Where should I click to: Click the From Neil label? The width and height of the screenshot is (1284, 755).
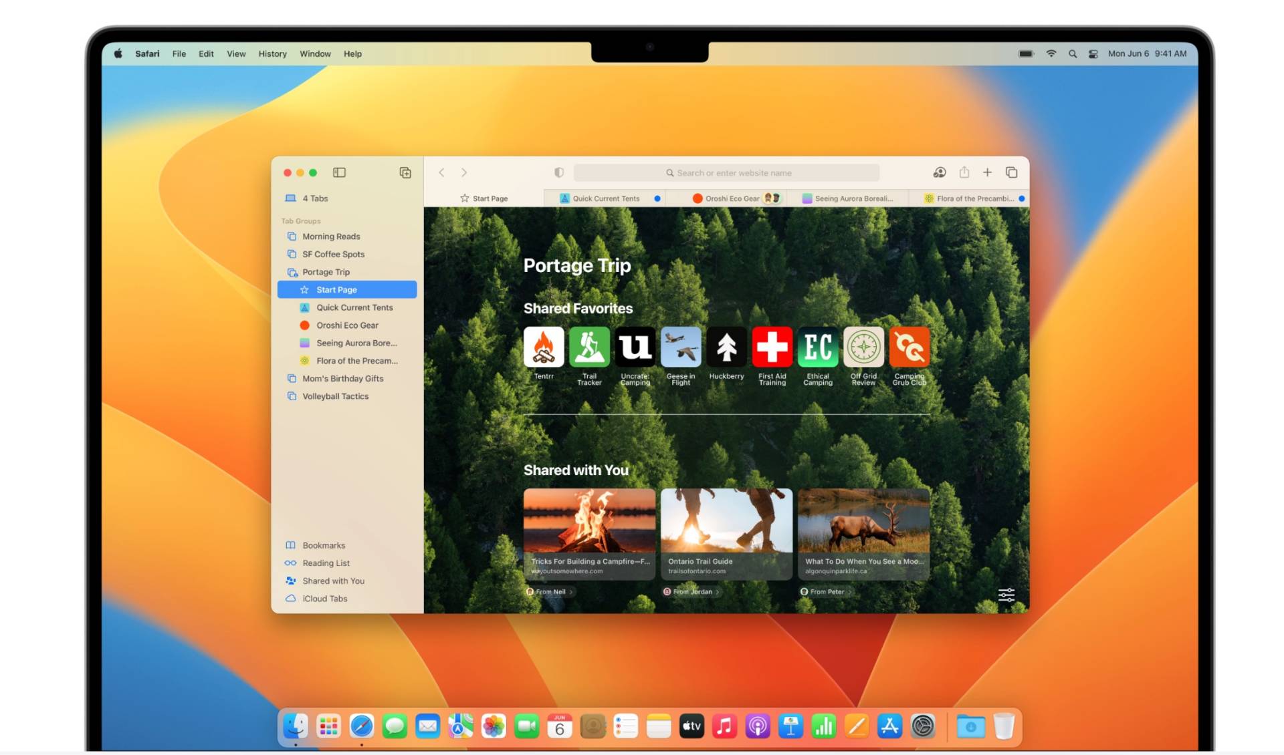[x=550, y=591]
